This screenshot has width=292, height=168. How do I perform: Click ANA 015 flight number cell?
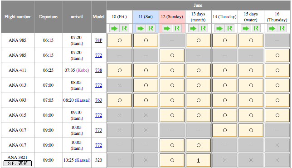pyautogui.click(x=18, y=115)
